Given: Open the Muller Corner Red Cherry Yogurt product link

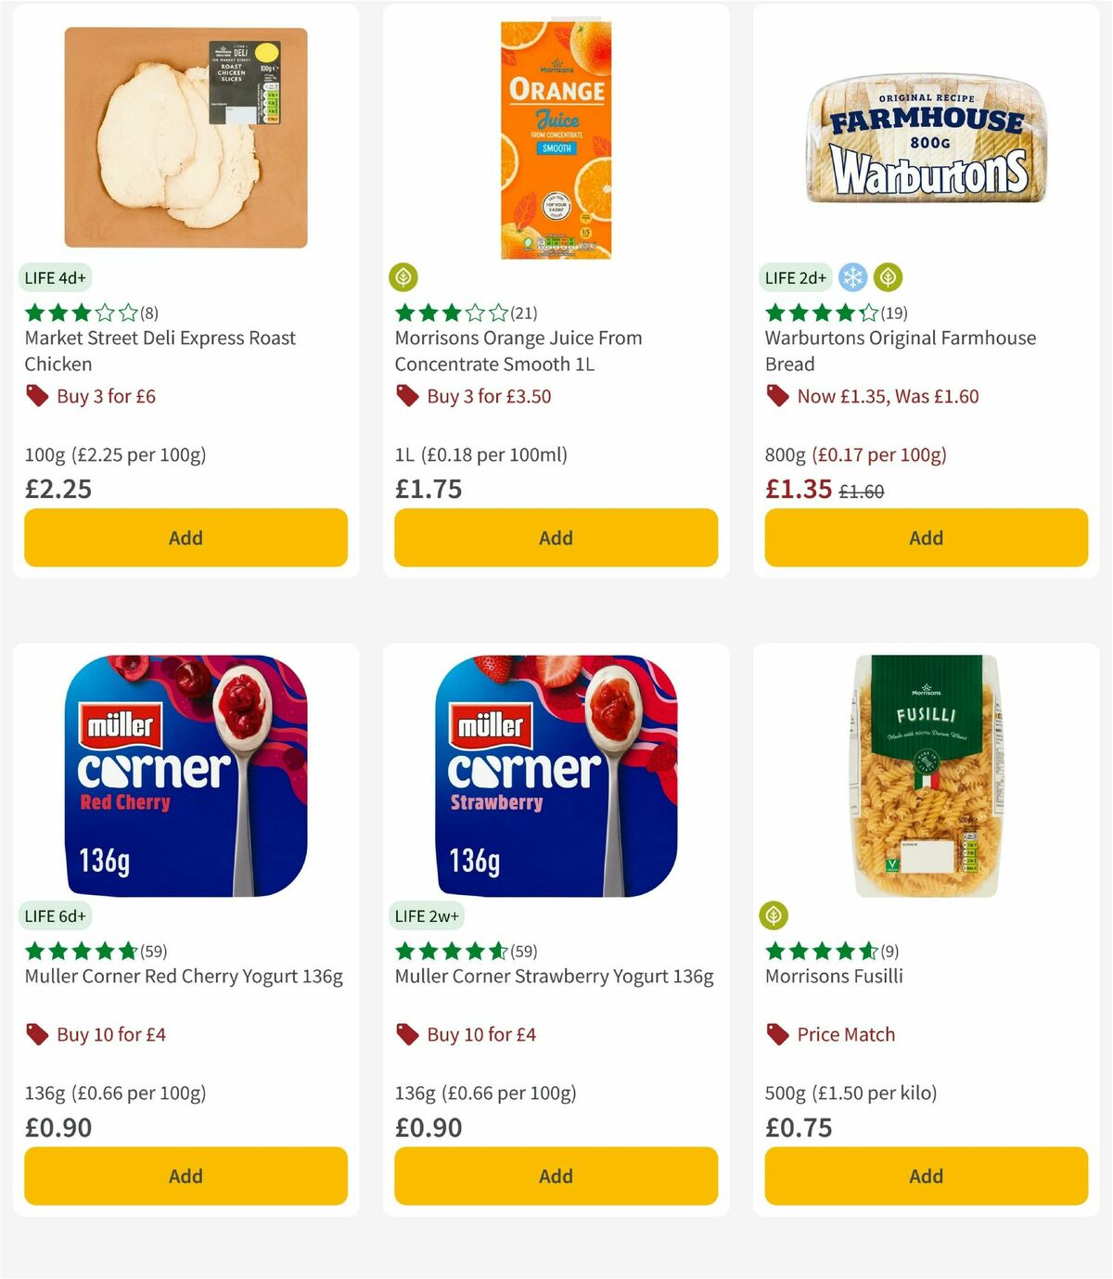Looking at the screenshot, I should [x=182, y=976].
